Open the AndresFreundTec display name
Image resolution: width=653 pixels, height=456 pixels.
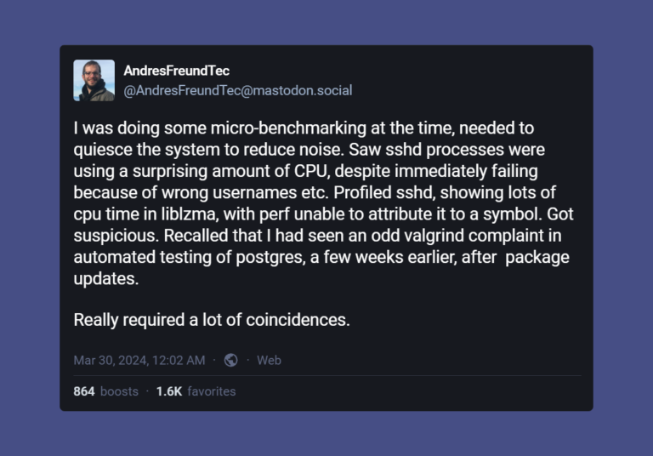point(177,71)
